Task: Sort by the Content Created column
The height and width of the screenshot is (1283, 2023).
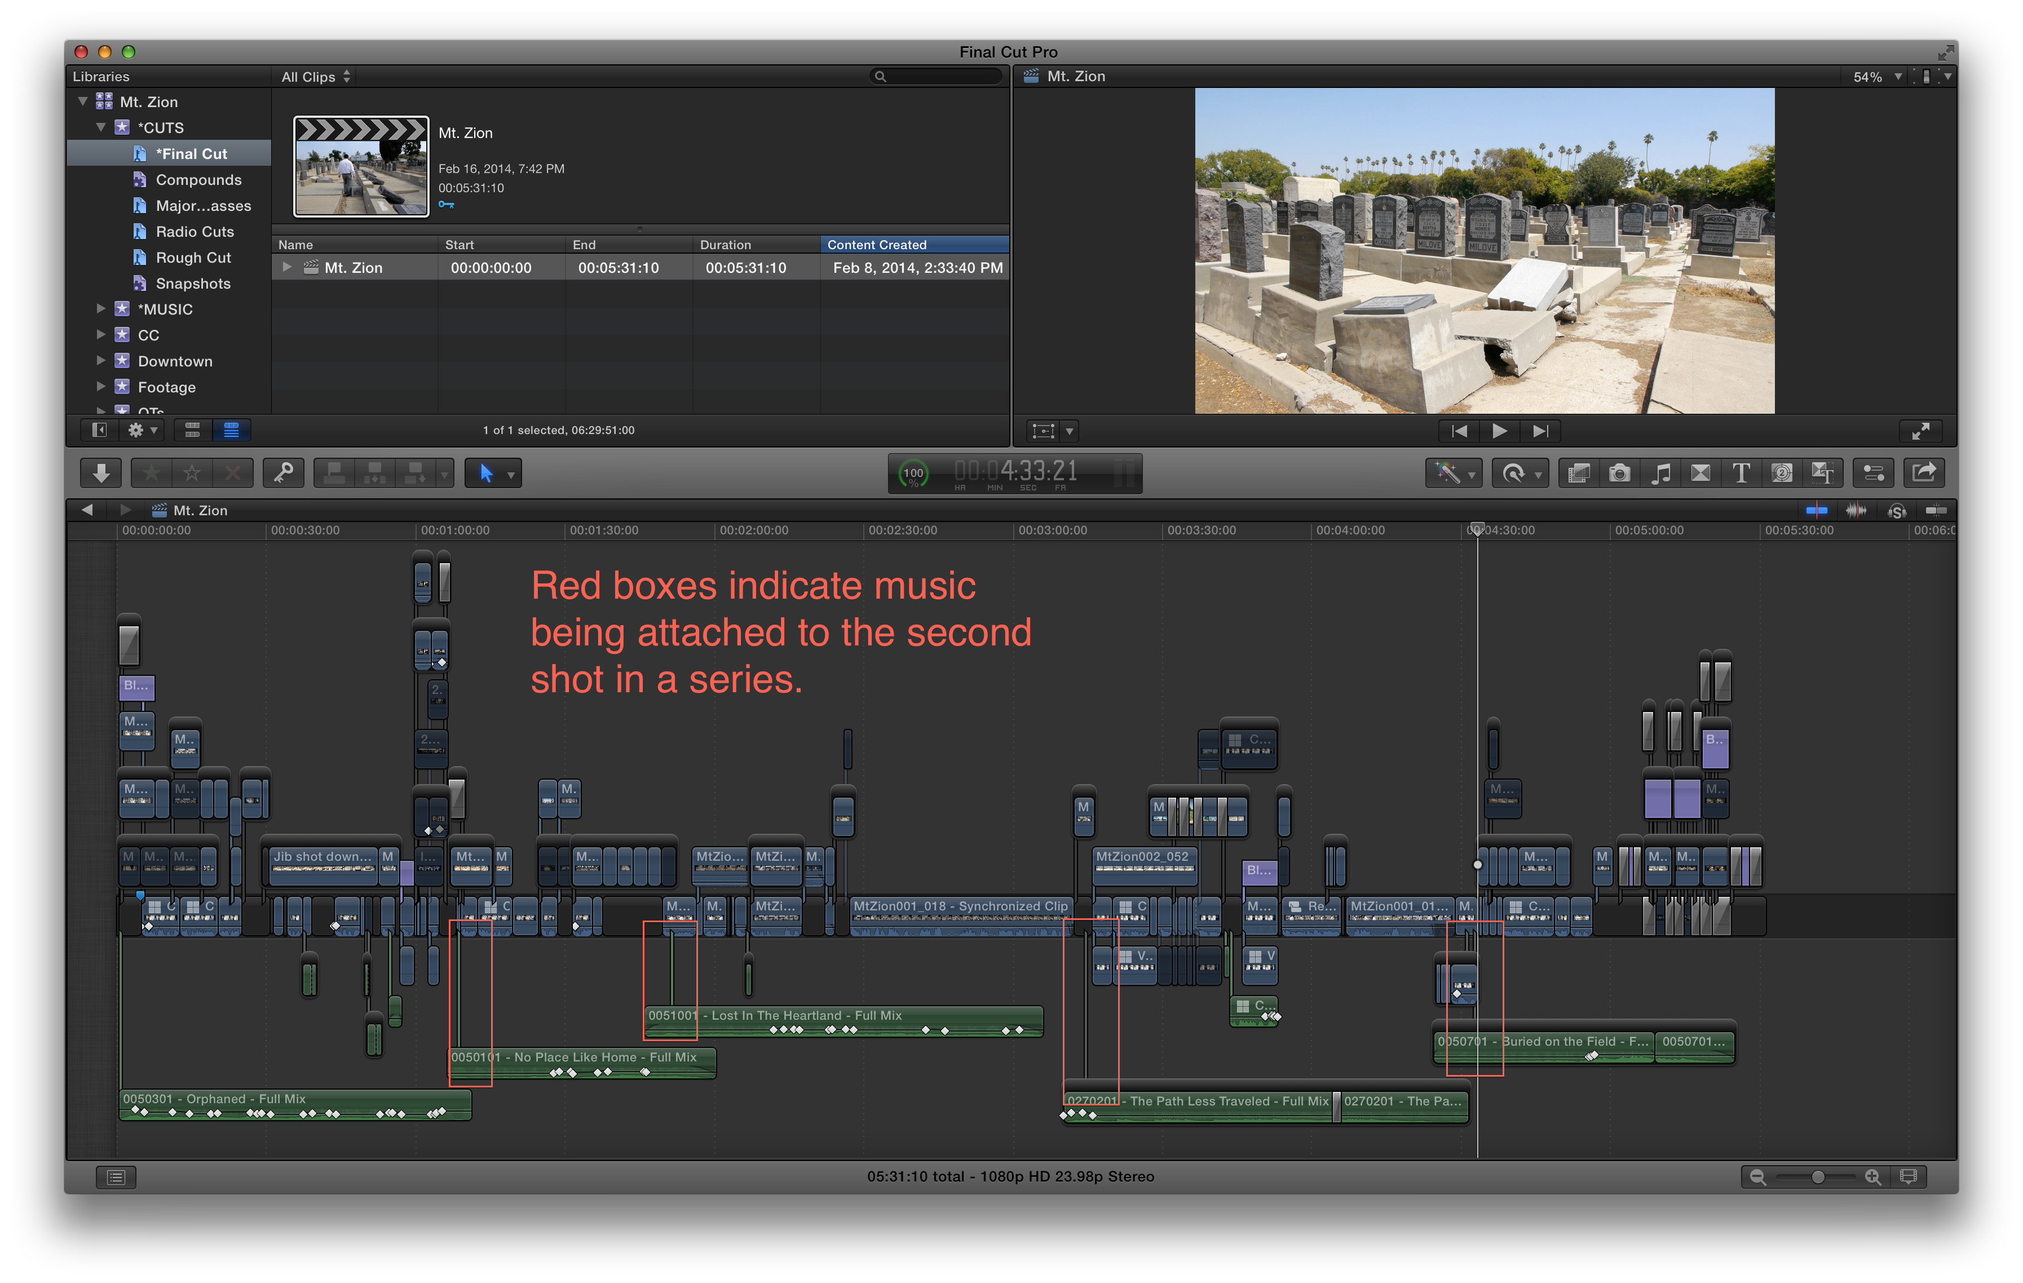Action: pyautogui.click(x=914, y=245)
